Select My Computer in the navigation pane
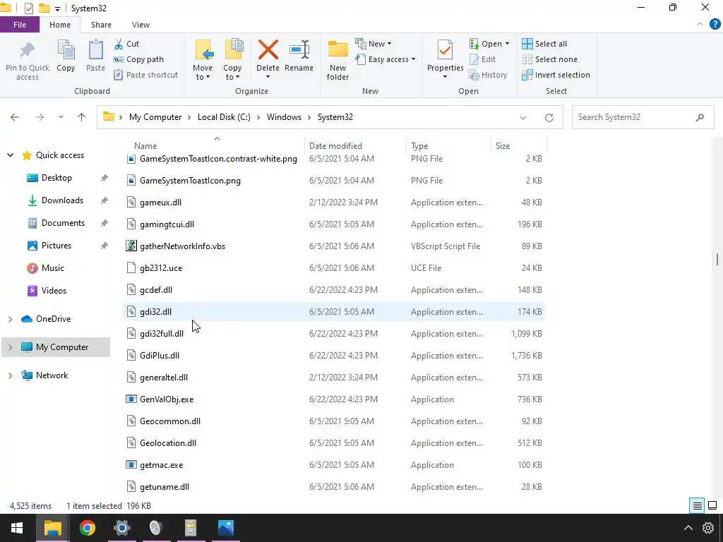This screenshot has height=542, width=723. pos(56,347)
